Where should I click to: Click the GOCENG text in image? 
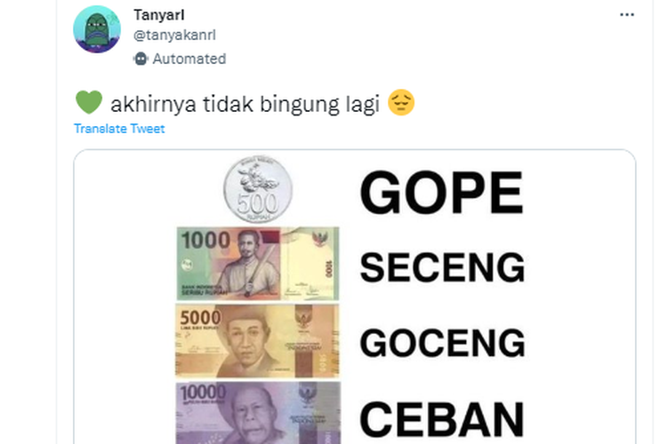click(x=442, y=343)
